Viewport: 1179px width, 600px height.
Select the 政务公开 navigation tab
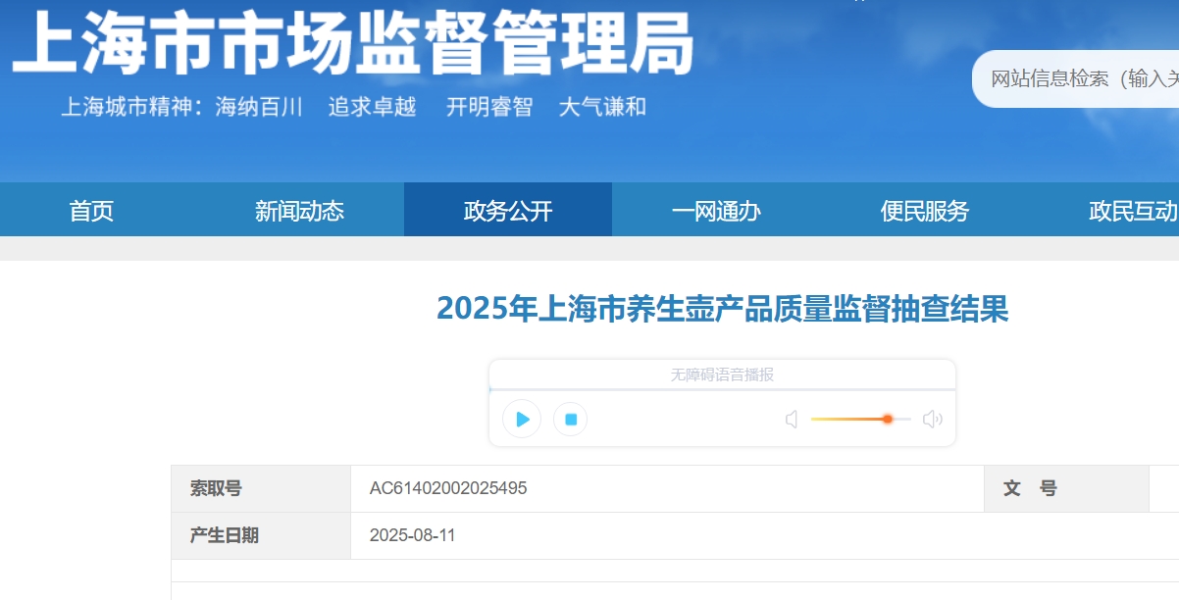pyautogui.click(x=508, y=211)
